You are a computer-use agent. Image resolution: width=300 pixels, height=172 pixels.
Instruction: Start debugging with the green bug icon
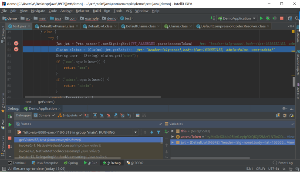click(268, 18)
